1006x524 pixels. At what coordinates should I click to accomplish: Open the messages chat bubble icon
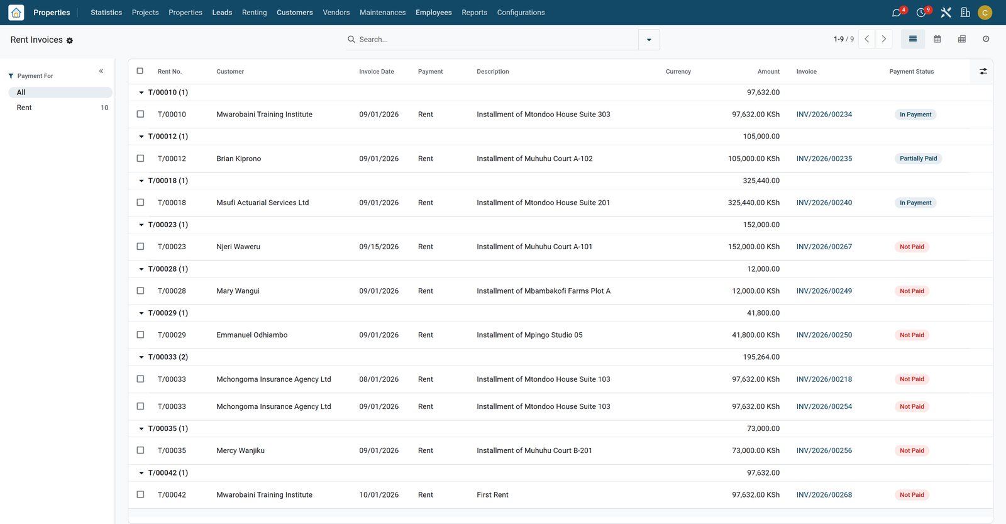click(x=897, y=13)
